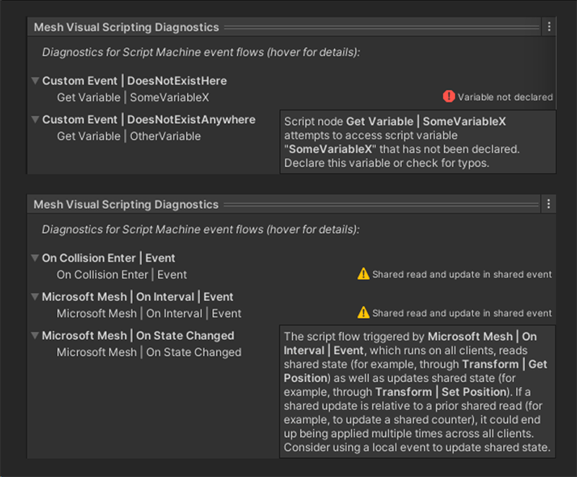Select the Get Variable SomeVariableX node
Screen dimensions: 577x477
click(133, 97)
